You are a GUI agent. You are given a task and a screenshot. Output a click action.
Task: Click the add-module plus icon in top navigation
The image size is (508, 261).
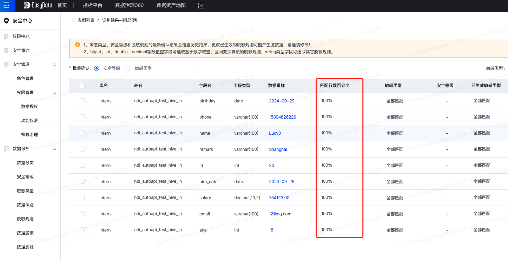coord(201,6)
